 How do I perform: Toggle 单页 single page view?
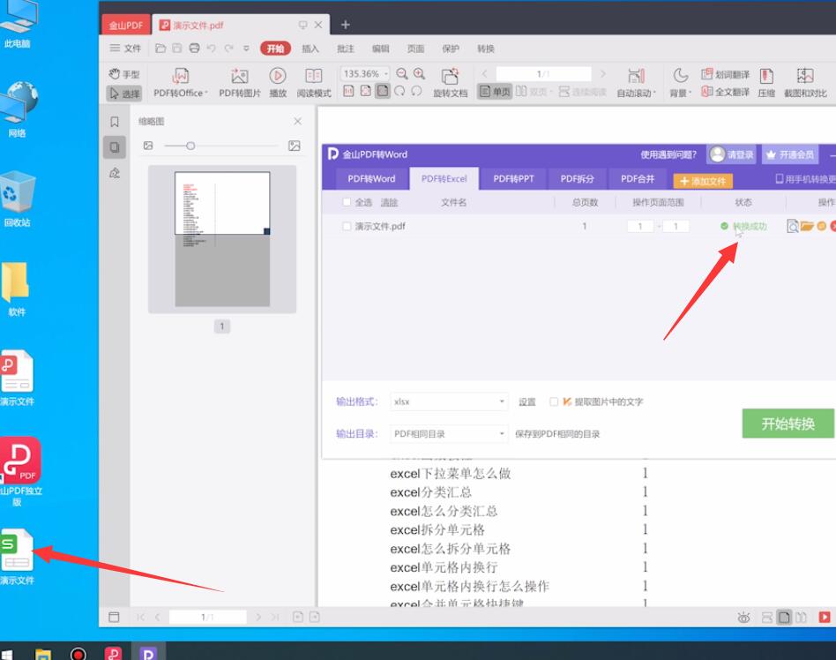click(495, 92)
